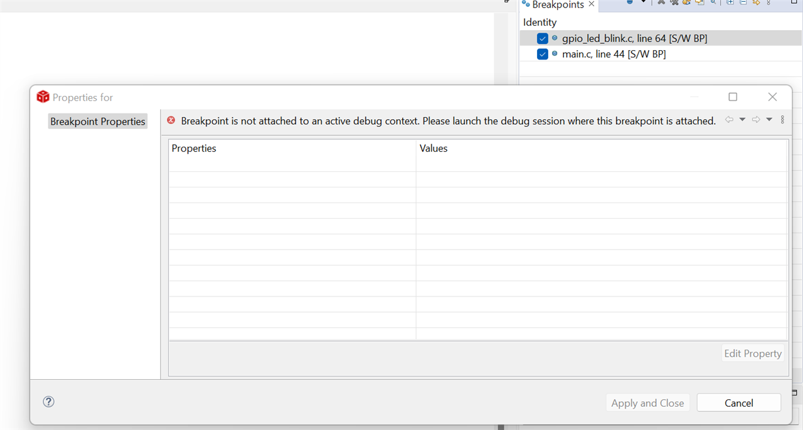Open the back history dropdown arrow
This screenshot has width=803, height=430.
point(742,120)
